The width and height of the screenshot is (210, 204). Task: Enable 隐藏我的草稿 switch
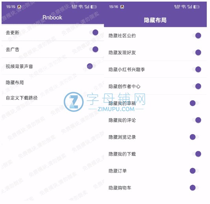click(194, 103)
